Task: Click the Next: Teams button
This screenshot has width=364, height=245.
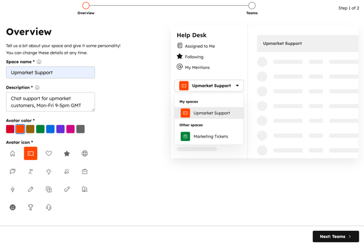Action: click(335, 236)
